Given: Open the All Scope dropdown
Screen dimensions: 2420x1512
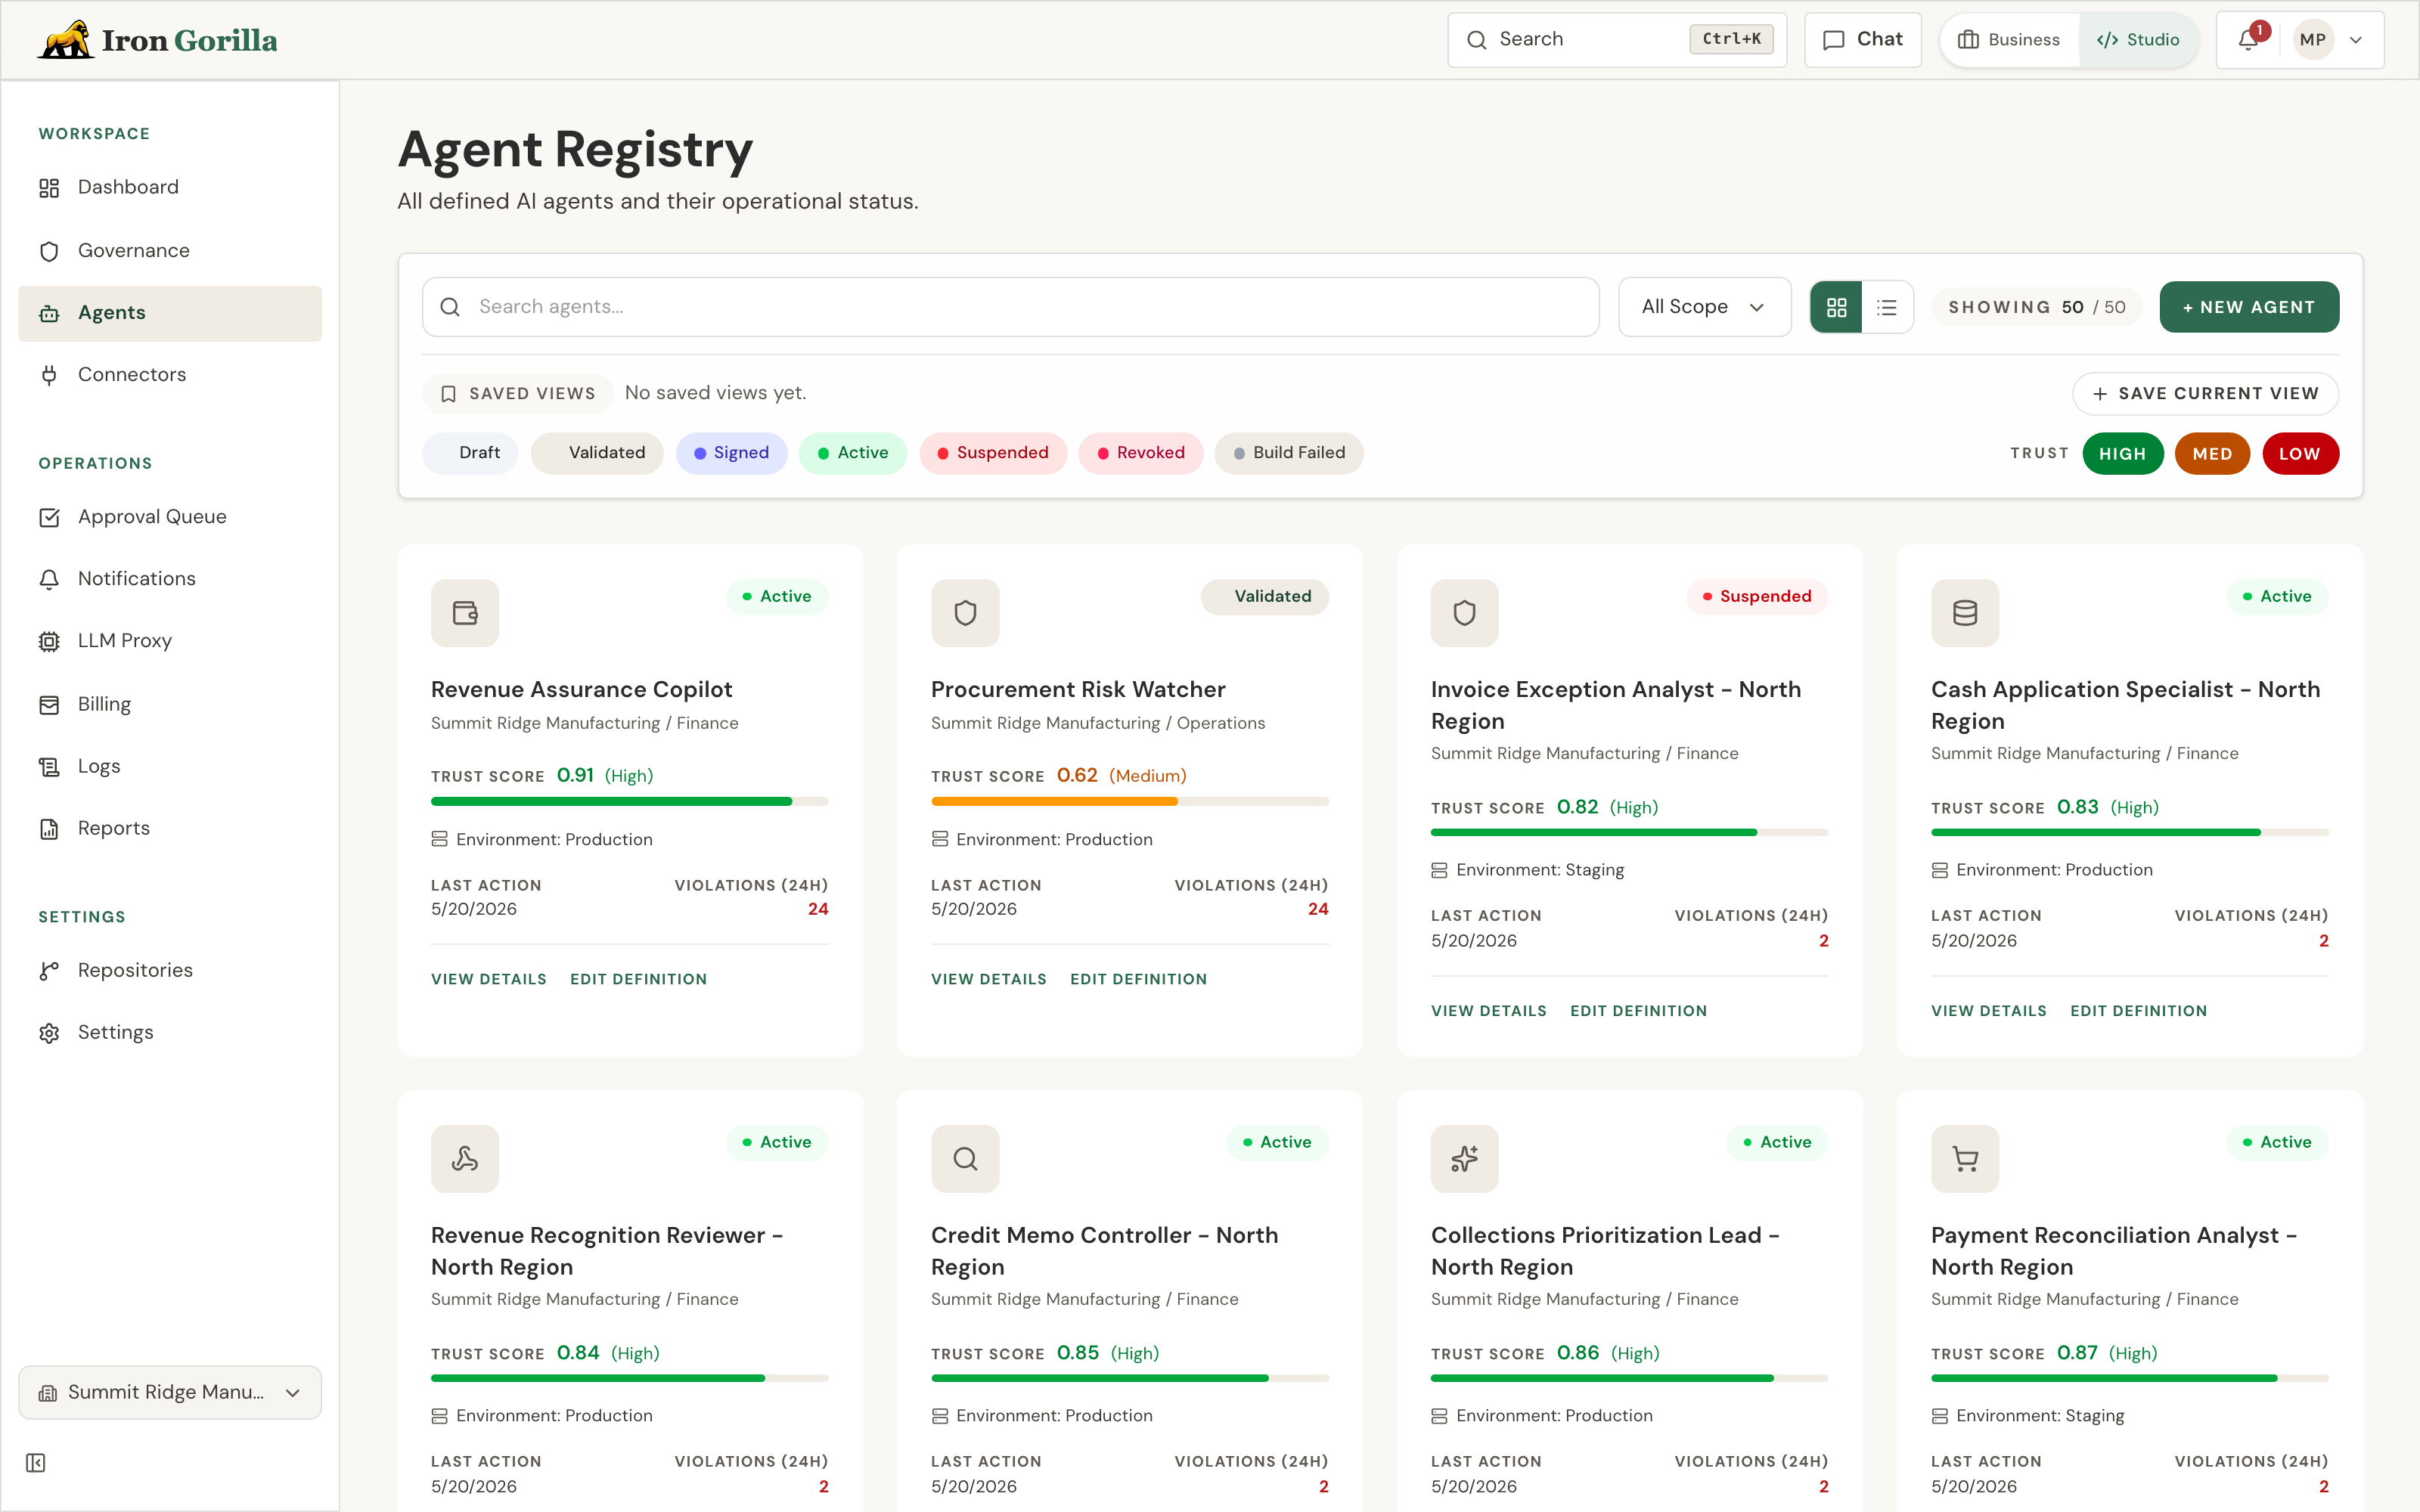Looking at the screenshot, I should tap(1704, 307).
